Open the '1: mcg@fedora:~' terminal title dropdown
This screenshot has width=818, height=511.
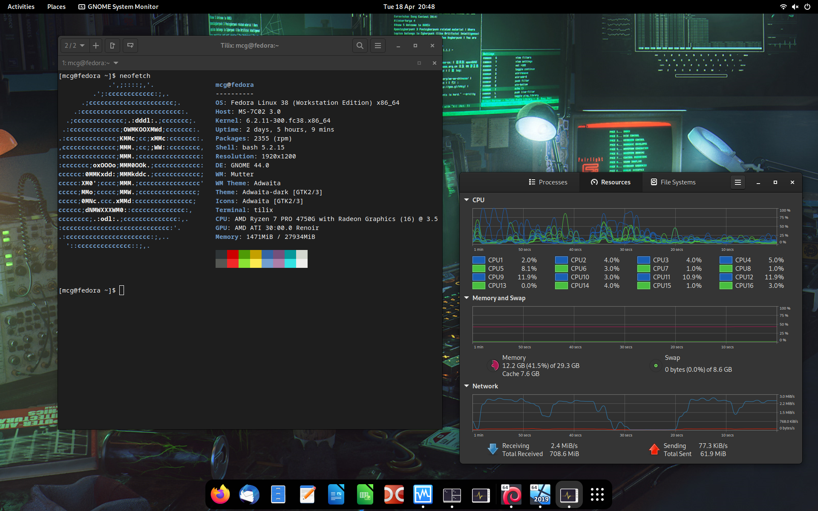[x=90, y=63]
